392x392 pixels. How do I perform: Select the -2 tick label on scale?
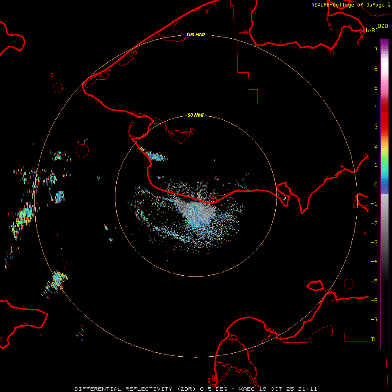(374, 223)
